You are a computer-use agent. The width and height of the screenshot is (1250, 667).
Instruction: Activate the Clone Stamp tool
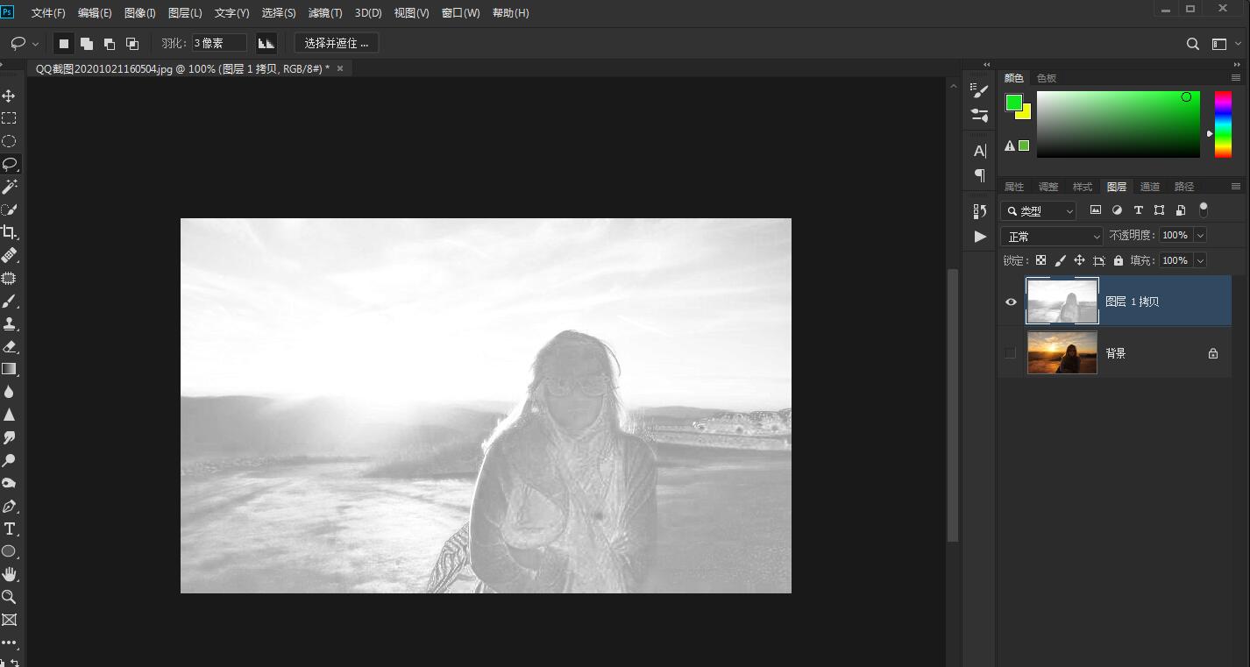pos(9,323)
